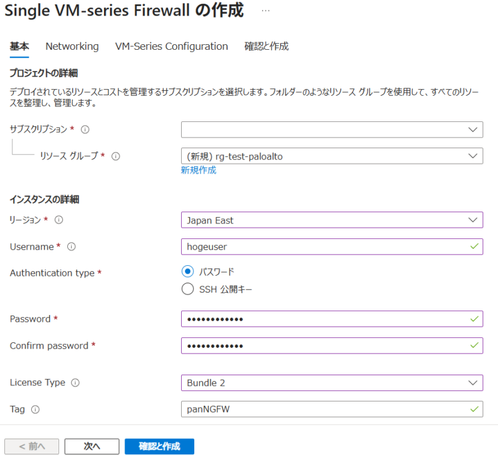The image size is (498, 455).
Task: Click the インスタンスの詳細 heading
Action: click(44, 199)
